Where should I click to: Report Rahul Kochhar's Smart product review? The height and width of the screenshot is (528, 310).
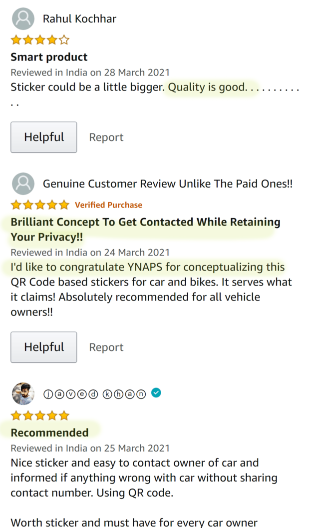coord(106,137)
